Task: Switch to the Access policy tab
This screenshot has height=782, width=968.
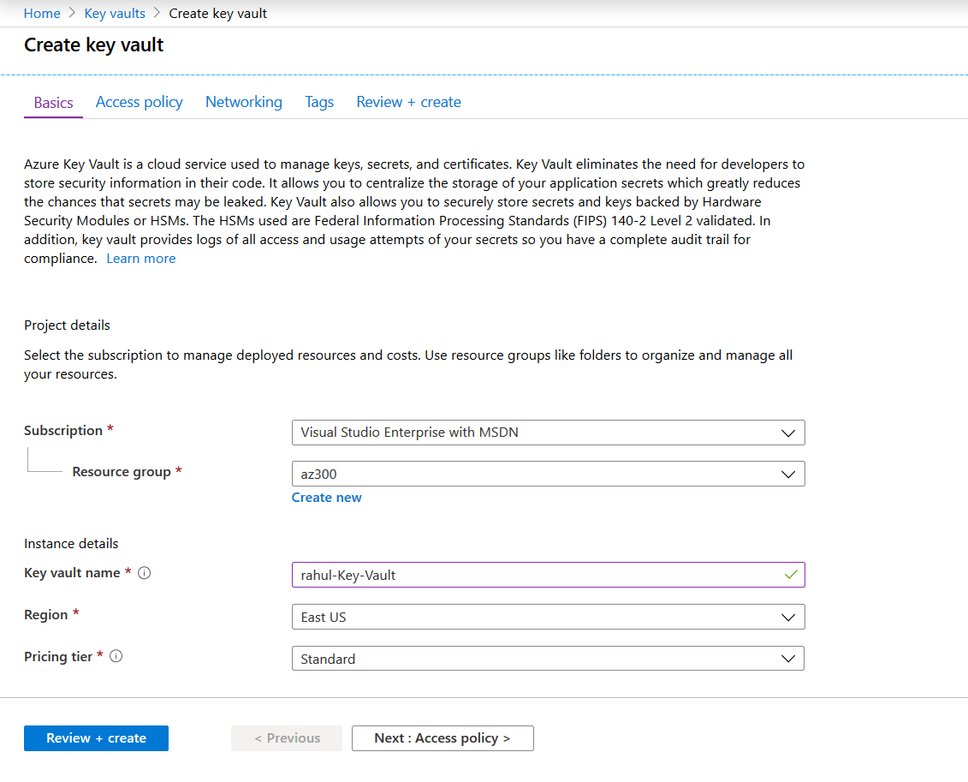Action: [139, 102]
